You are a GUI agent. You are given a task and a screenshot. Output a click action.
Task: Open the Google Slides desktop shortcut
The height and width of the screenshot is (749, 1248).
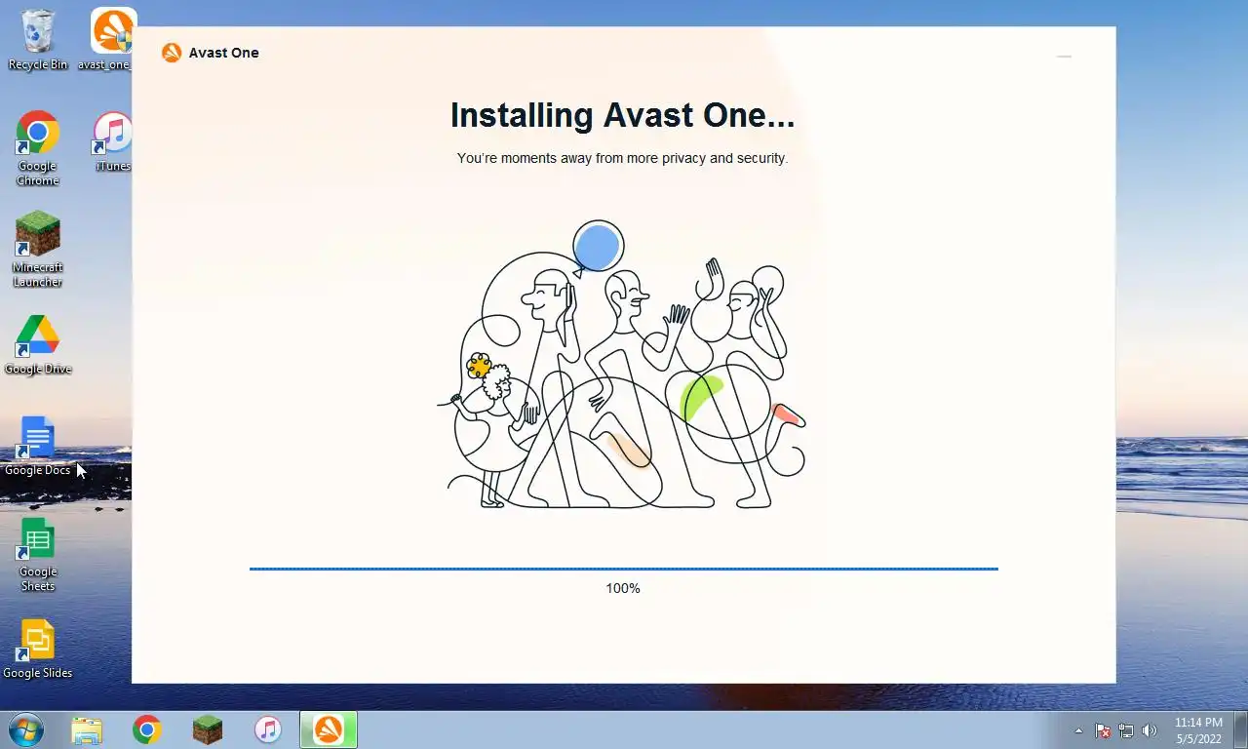38,649
